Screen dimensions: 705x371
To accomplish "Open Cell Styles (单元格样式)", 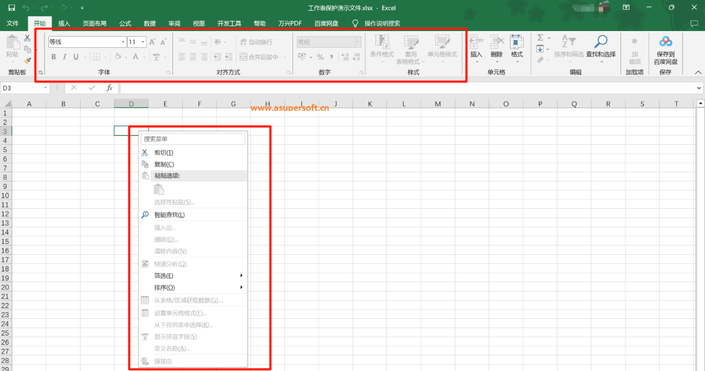I will click(442, 49).
